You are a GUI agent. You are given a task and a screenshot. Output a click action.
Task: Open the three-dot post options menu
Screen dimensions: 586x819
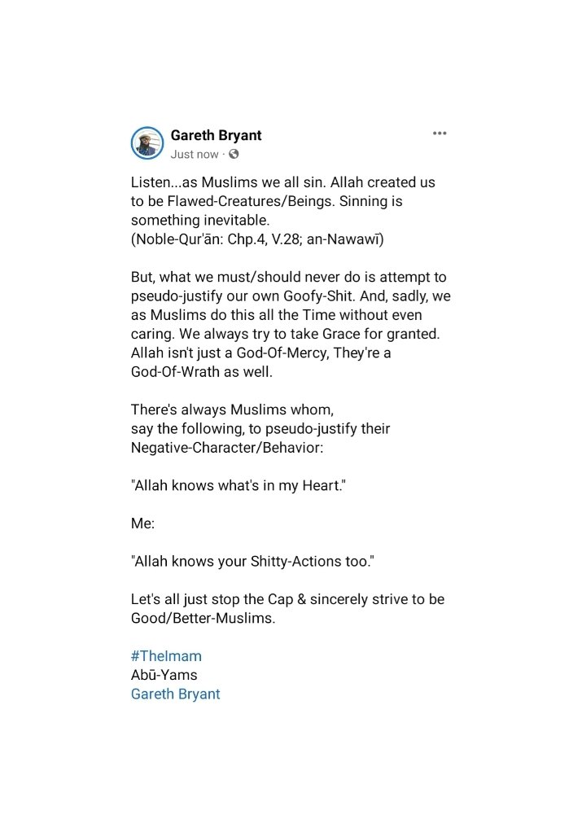tap(439, 134)
